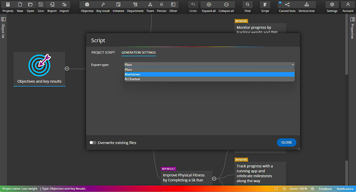The height and width of the screenshot is (192, 356).
Task: Undo the last action
Action: click(x=193, y=7)
